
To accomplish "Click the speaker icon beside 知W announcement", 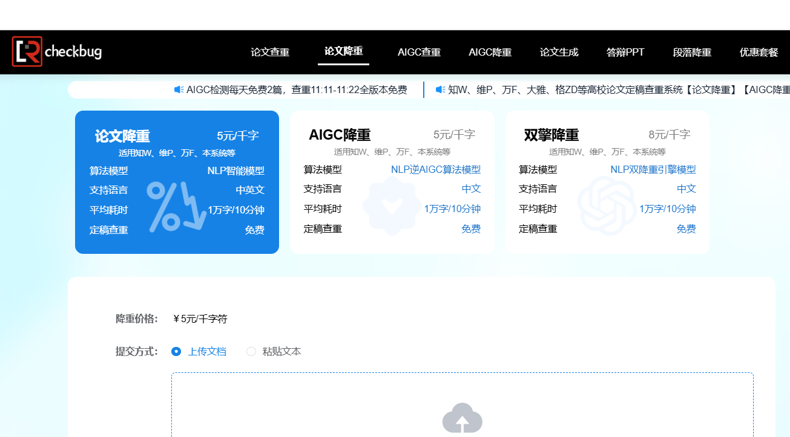I will [440, 89].
